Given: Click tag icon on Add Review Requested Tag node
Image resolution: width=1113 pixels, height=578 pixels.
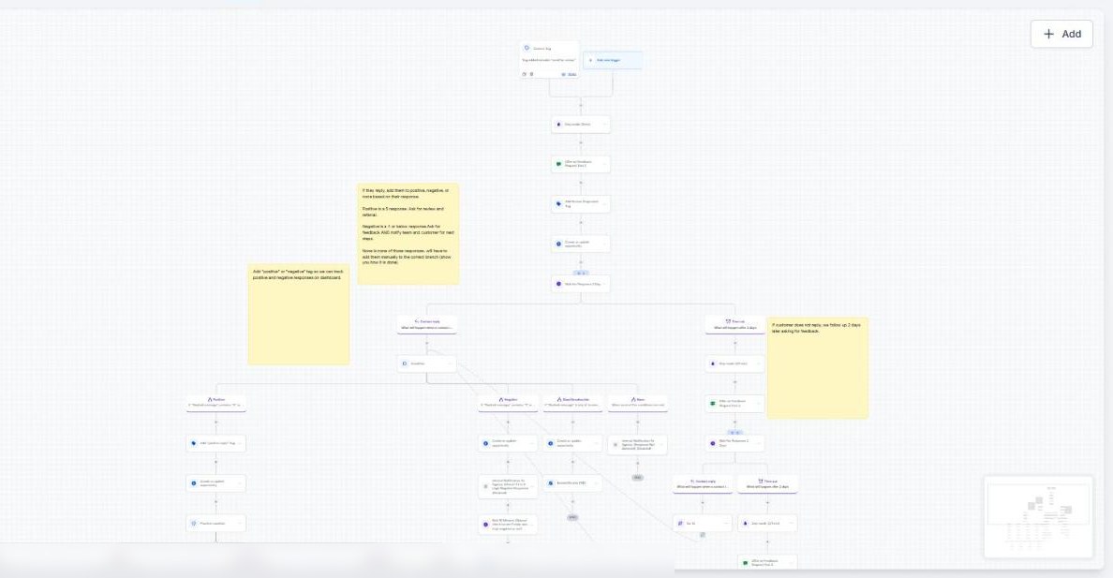Looking at the screenshot, I should pos(558,204).
